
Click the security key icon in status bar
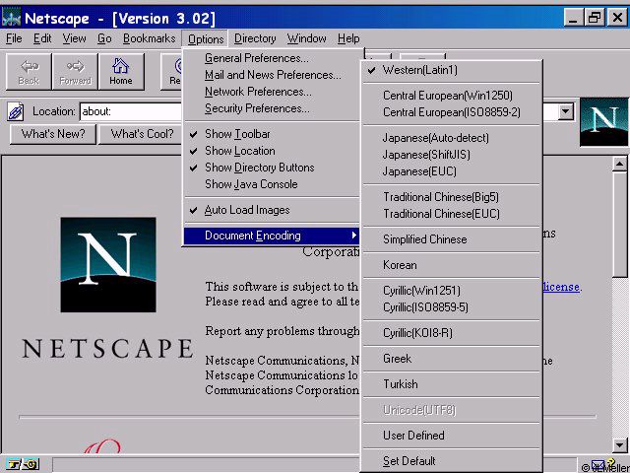point(24,464)
